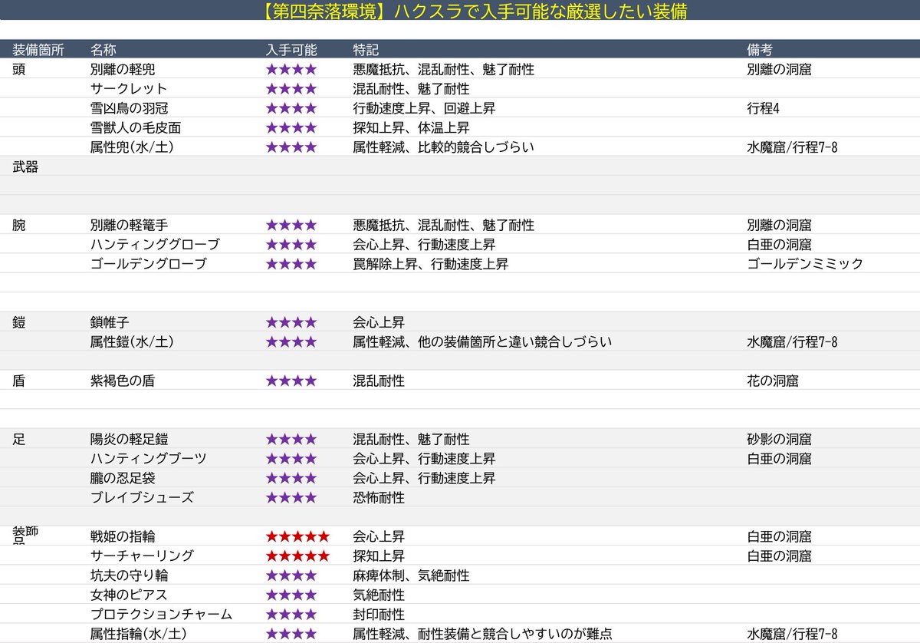The image size is (920, 643).
Task: Select the star rating beside 女神のピアス
Action: [x=288, y=595]
